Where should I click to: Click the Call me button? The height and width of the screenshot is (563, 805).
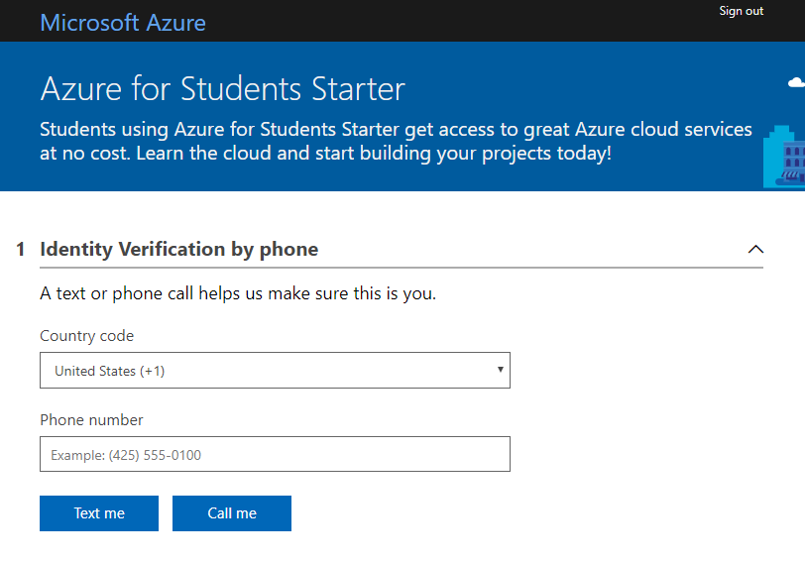(232, 513)
